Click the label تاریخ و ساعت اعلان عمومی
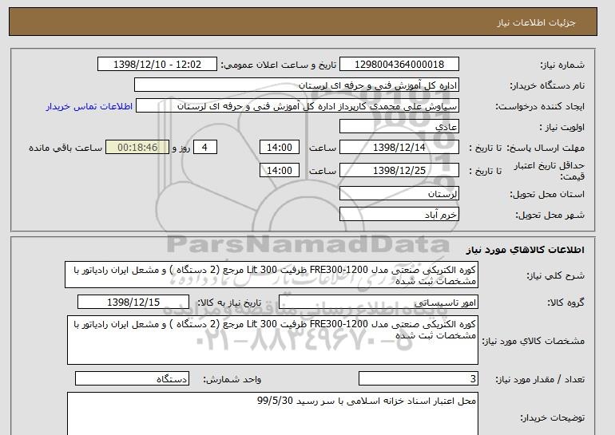The height and width of the screenshot is (435, 615). tap(279, 65)
